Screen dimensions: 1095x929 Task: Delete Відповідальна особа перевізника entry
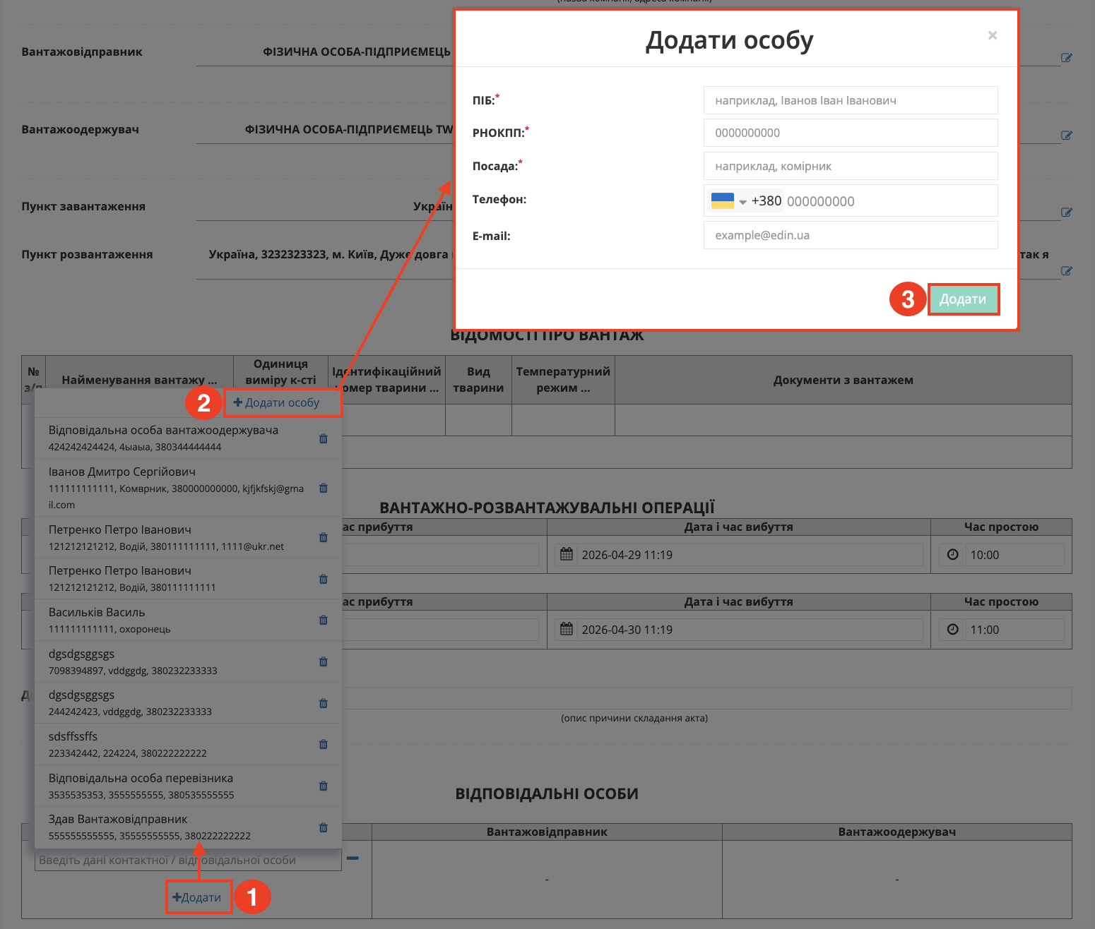324,786
